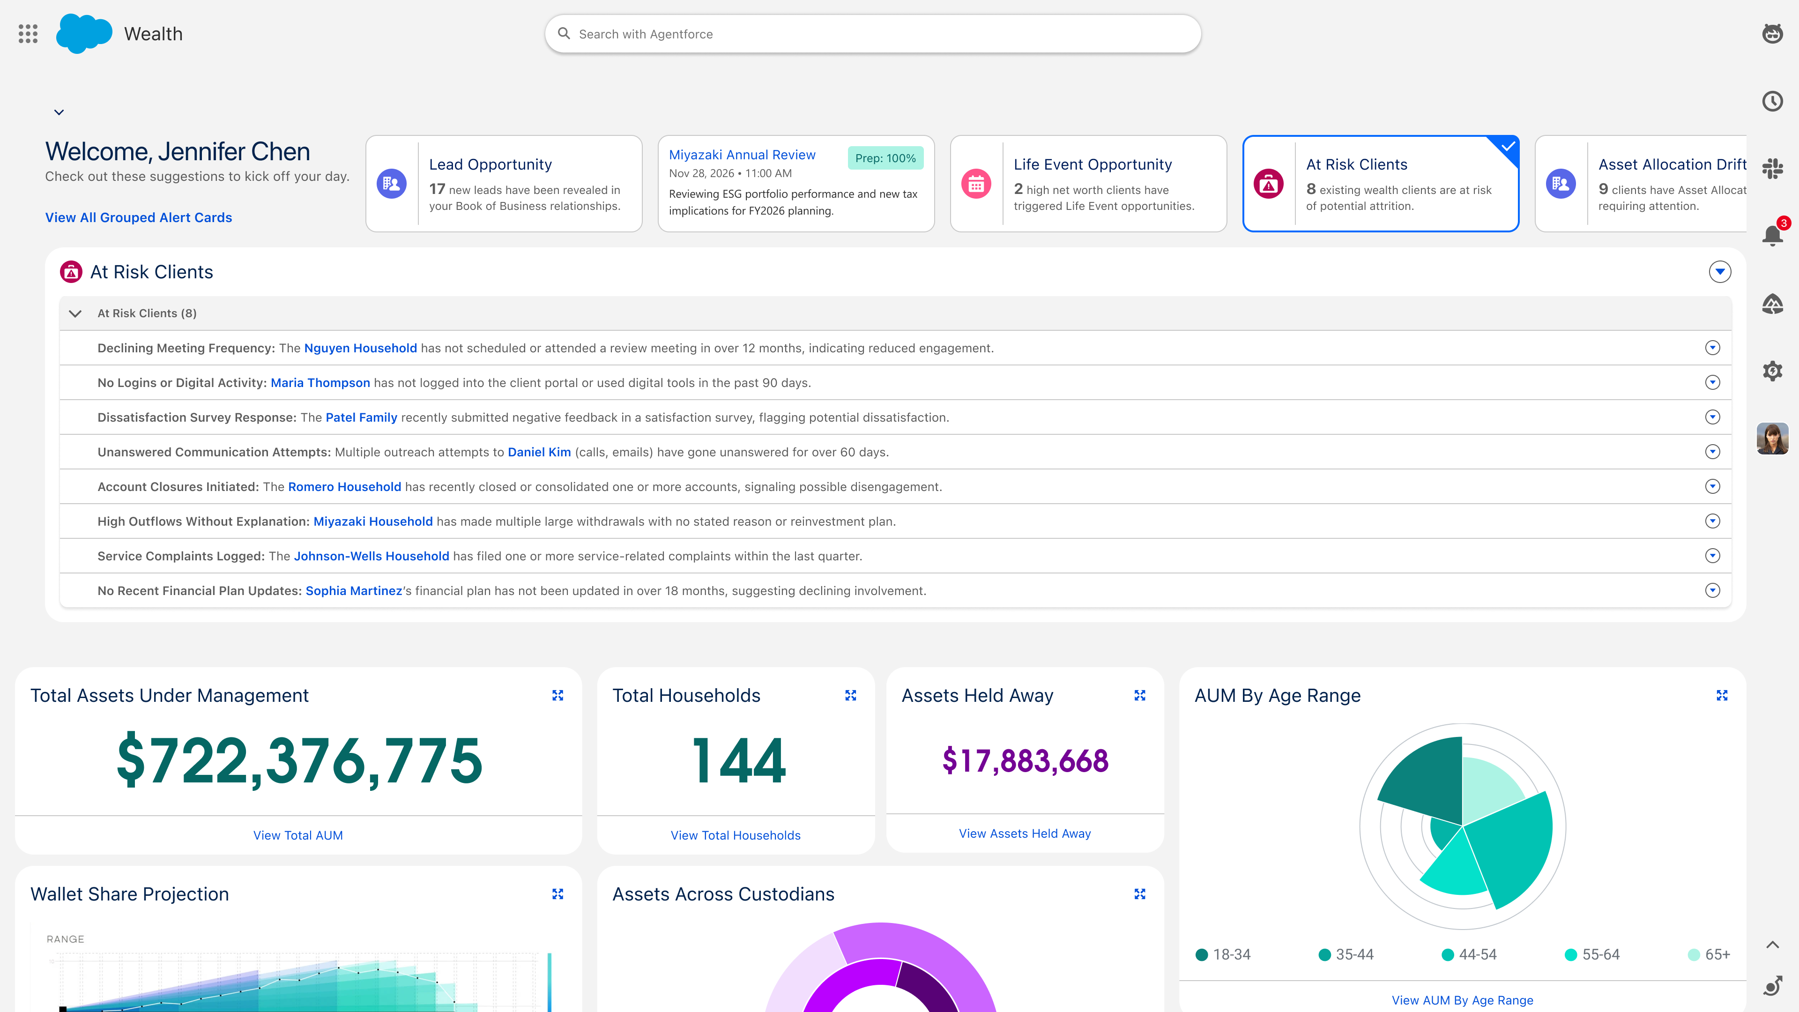The height and width of the screenshot is (1012, 1799).
Task: Select the Asset Allocation Drift card
Action: (1641, 184)
